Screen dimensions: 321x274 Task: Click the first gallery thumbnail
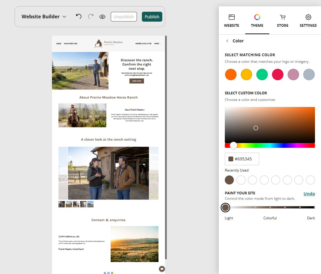pyautogui.click(x=62, y=204)
